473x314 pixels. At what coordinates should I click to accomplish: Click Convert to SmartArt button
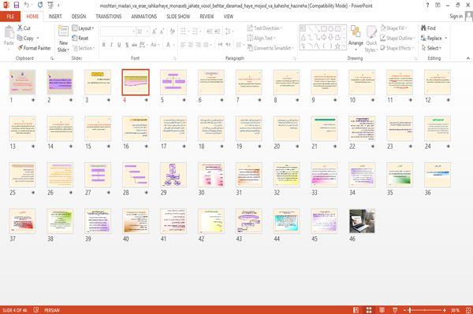coord(270,48)
